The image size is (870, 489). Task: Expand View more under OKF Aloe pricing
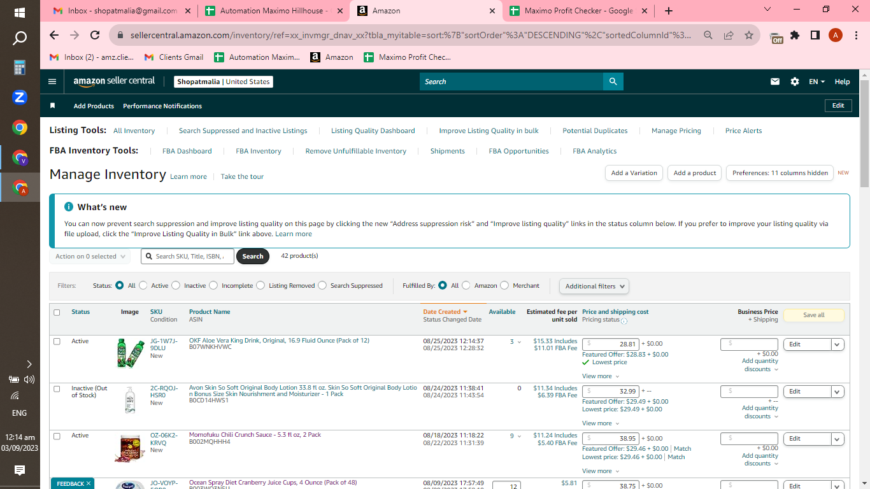pyautogui.click(x=600, y=376)
